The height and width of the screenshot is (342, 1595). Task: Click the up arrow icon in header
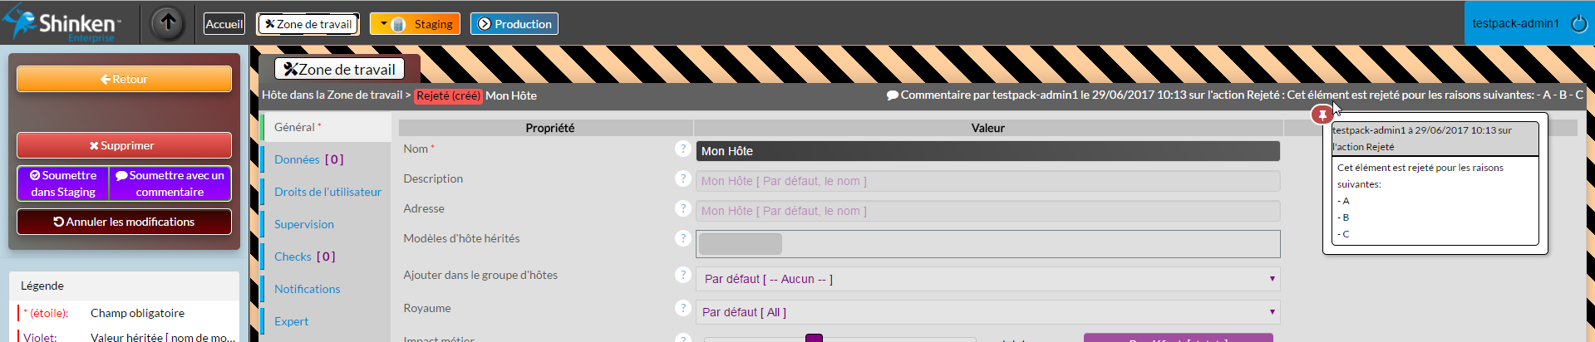(168, 23)
